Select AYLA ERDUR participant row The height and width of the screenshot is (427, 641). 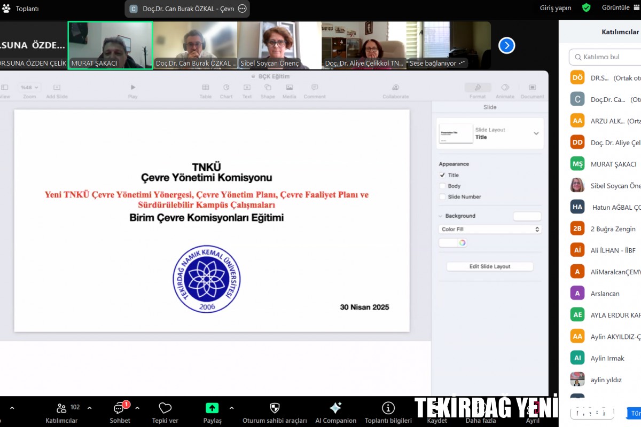605,315
